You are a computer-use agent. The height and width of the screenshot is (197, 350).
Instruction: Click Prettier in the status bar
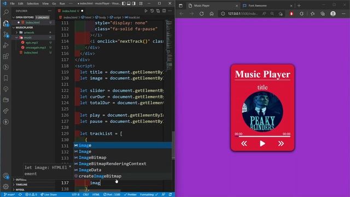point(130,195)
